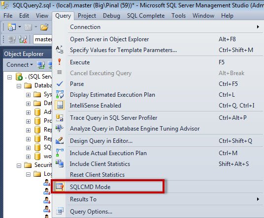Screen dimensions: 264x218
Task: Click the Include Client Statistics icon
Action: pyautogui.click(x=60, y=163)
